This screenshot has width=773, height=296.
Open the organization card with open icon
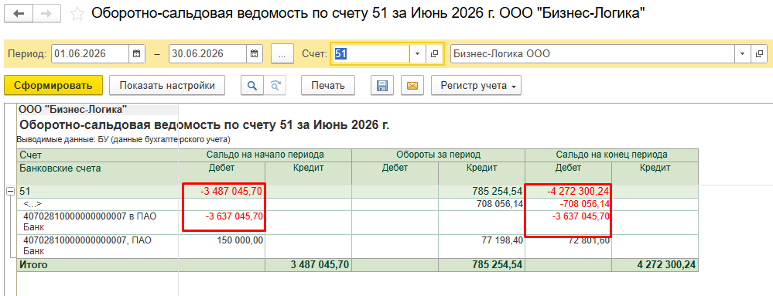[x=759, y=53]
